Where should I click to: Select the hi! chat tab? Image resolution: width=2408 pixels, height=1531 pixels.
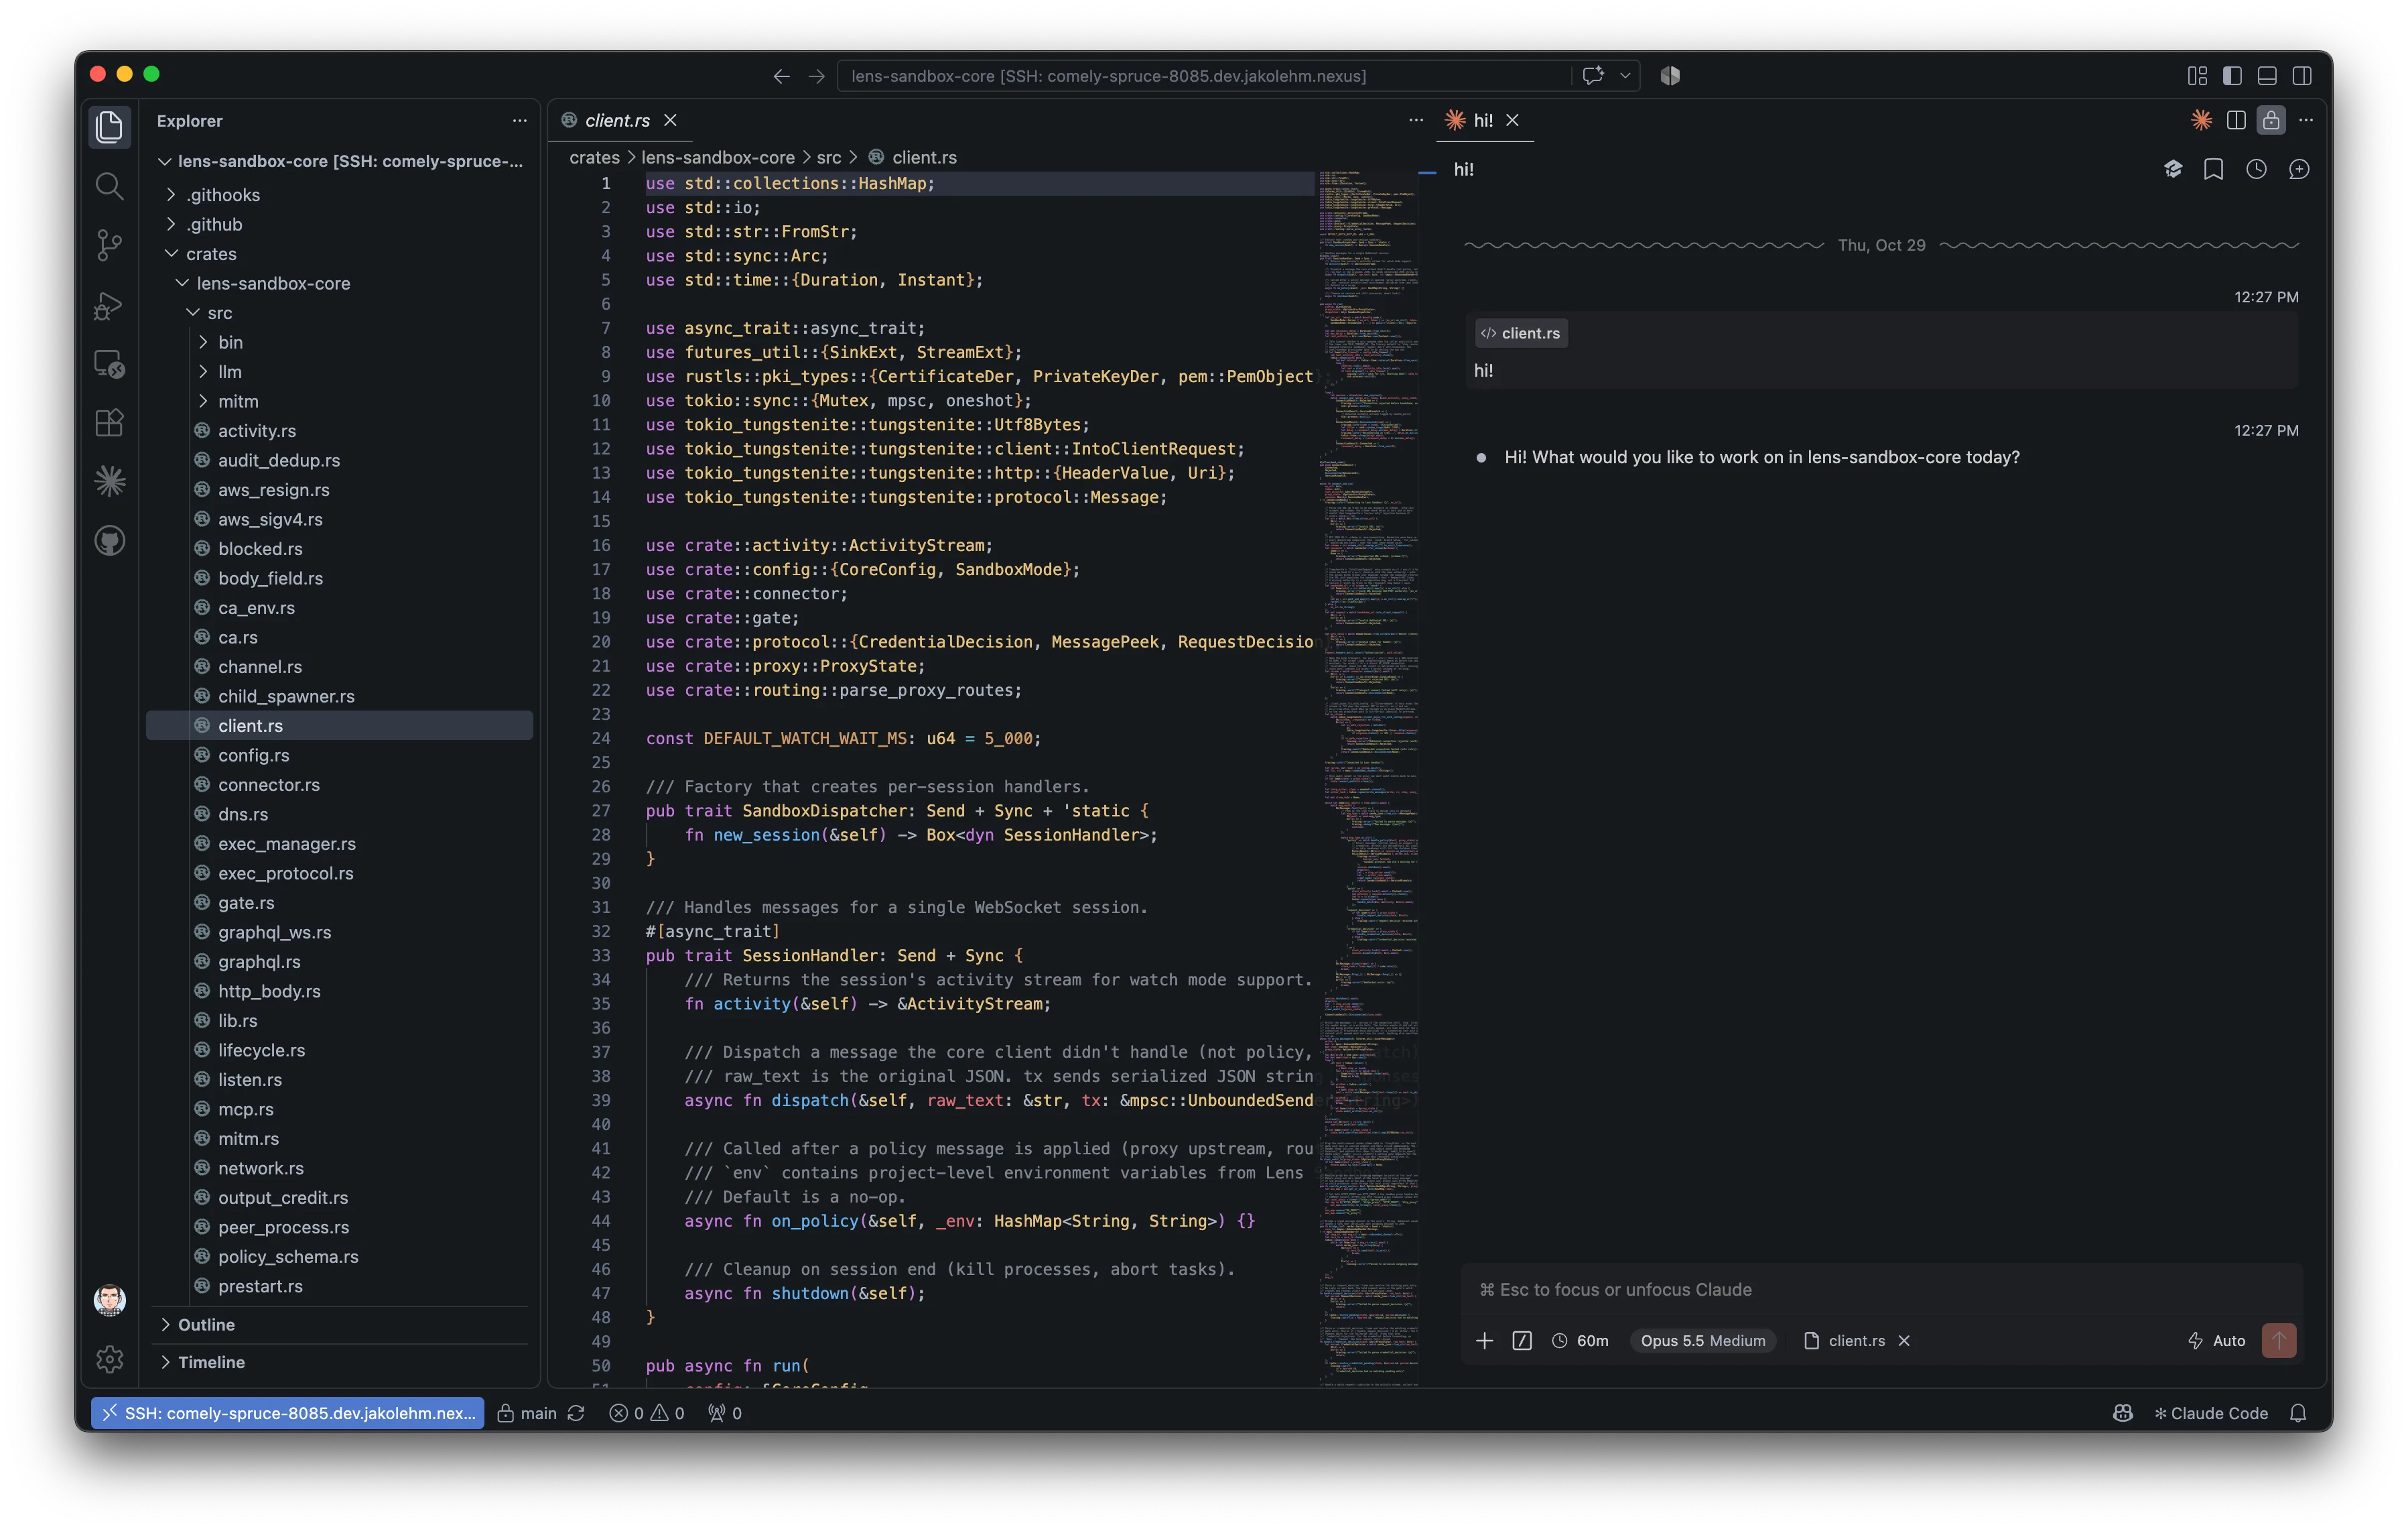click(1485, 120)
